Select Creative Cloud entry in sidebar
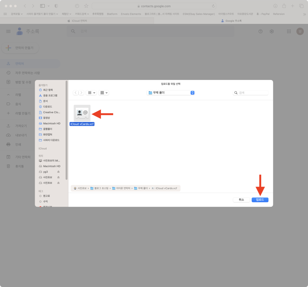Screen dimensions: 308x287 [49, 112]
